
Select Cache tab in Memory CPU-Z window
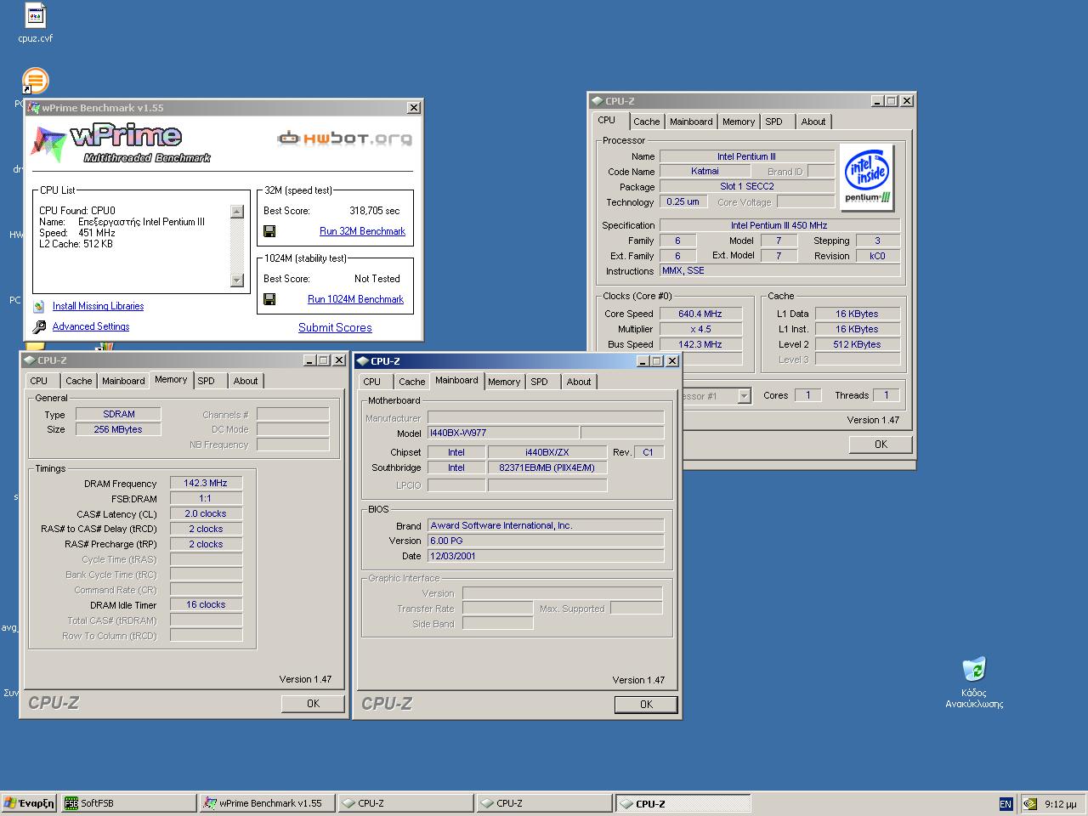click(78, 381)
